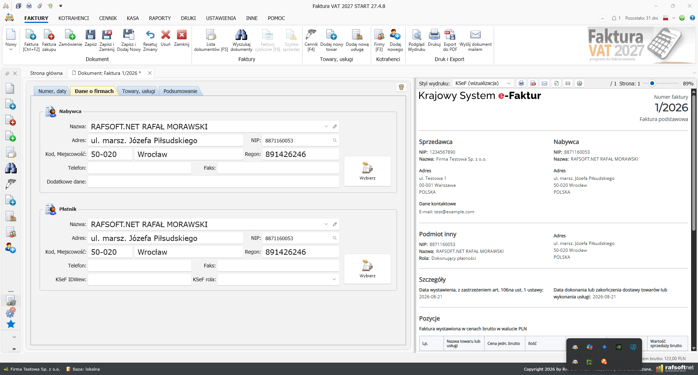This screenshot has height=375, width=698.
Task: Click the KSeF IDWew input field
Action: [x=140, y=279]
